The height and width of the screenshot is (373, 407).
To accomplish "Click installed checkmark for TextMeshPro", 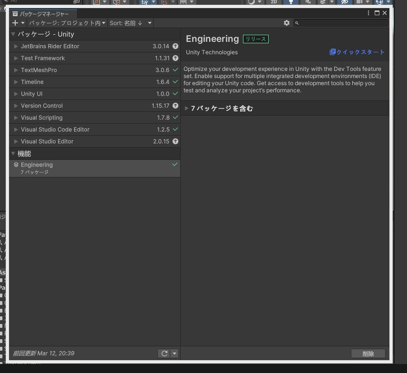I will 175,69.
